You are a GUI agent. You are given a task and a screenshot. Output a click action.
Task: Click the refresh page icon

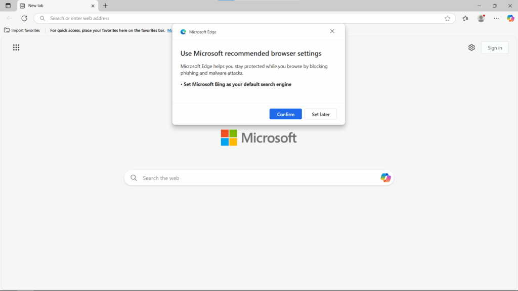pos(24,18)
